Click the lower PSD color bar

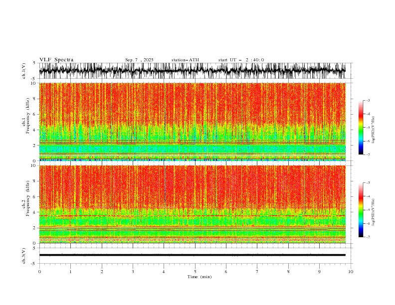coord(361,210)
